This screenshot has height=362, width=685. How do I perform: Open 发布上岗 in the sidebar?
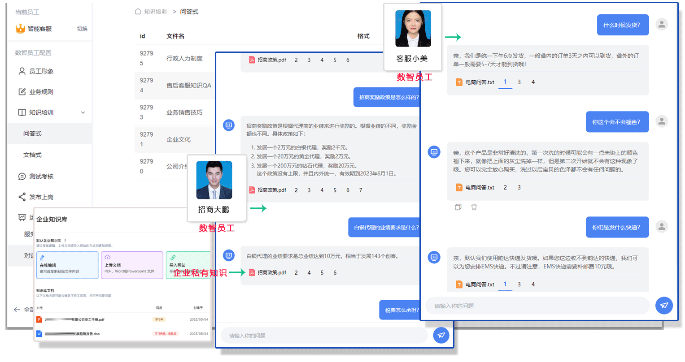41,197
